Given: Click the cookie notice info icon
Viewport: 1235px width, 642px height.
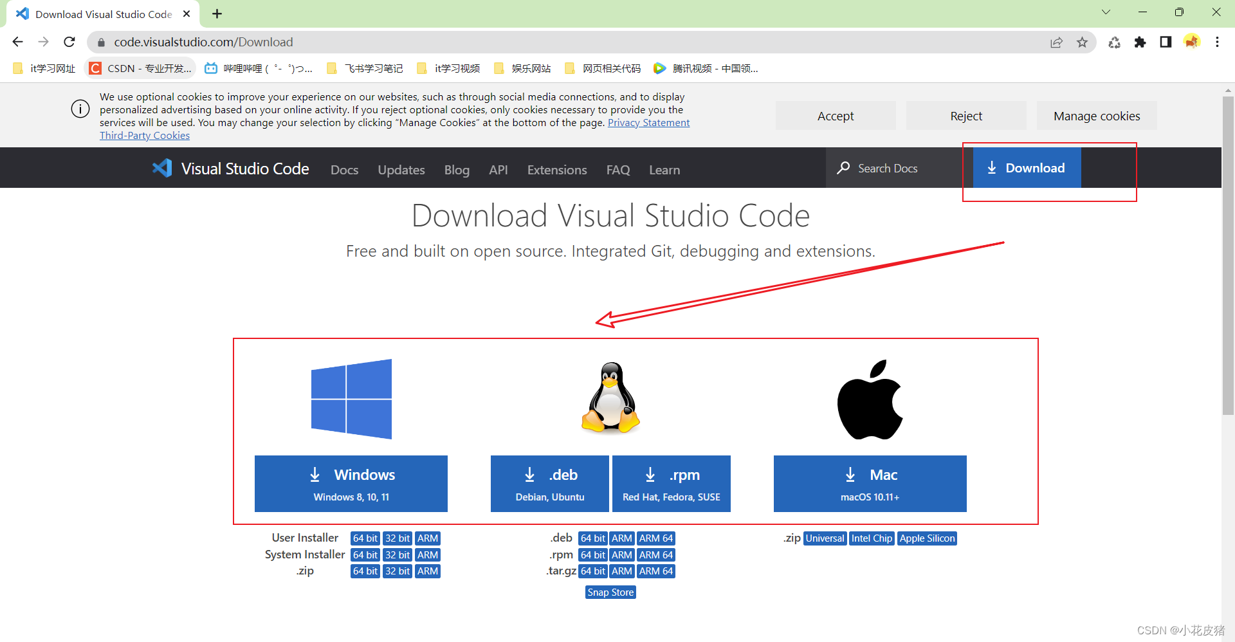Looking at the screenshot, I should [x=80, y=109].
